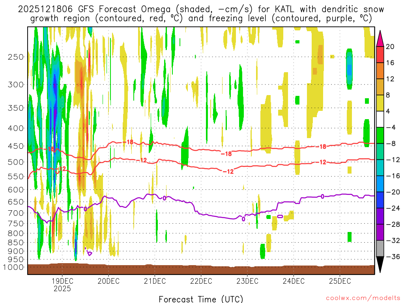Choose the blue colorbar segment between -20 and -24
404x303 pixels.
(x=380, y=200)
